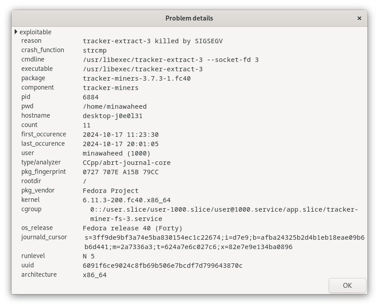Click the package value tracker-miners-3.7.3-1.fc40

click(137, 78)
